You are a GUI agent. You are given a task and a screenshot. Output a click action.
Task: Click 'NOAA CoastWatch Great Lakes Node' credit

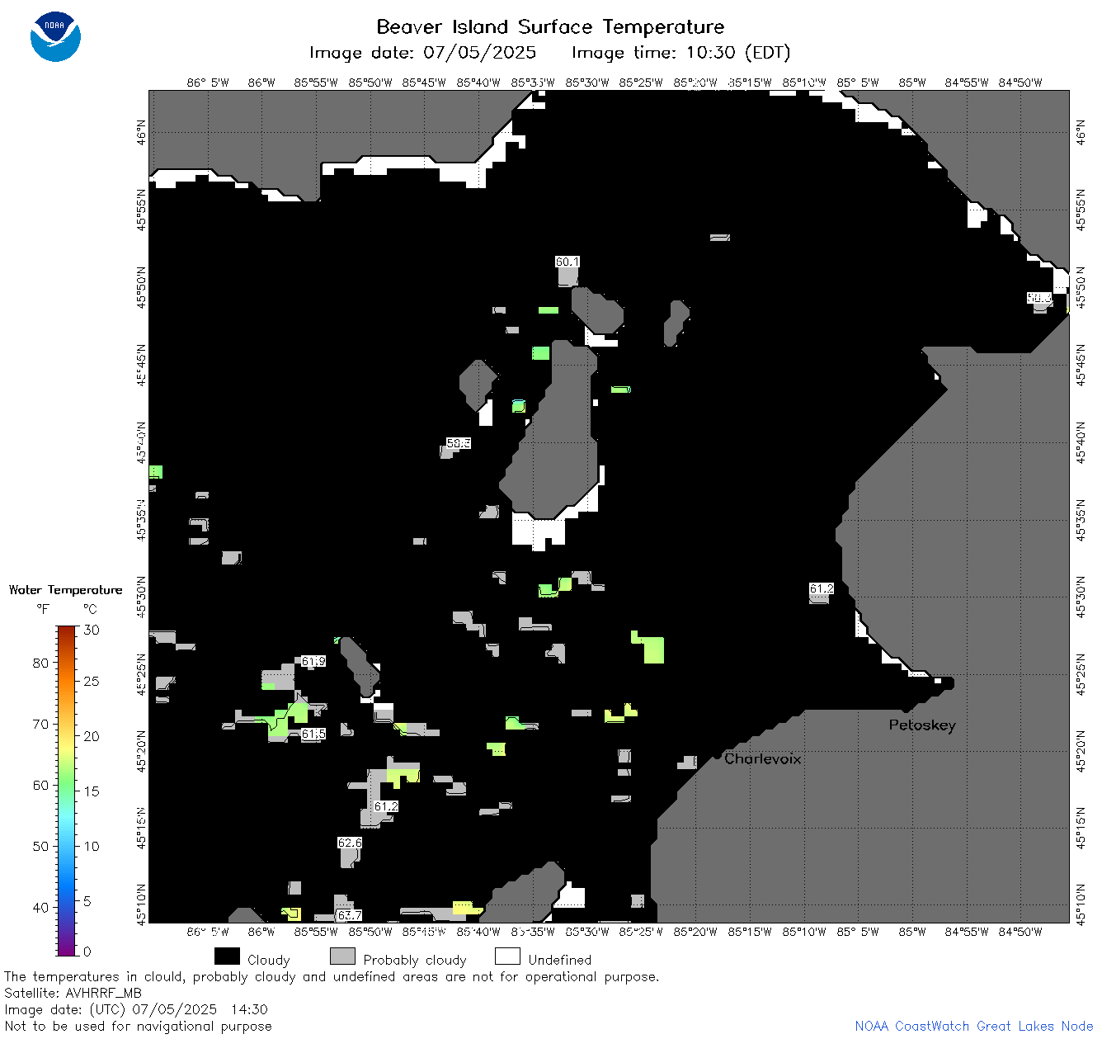click(x=974, y=1026)
